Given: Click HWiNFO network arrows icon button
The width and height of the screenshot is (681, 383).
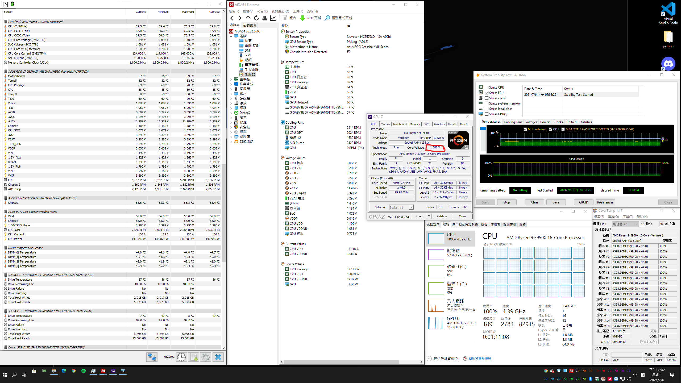Looking at the screenshot, I should [x=152, y=357].
